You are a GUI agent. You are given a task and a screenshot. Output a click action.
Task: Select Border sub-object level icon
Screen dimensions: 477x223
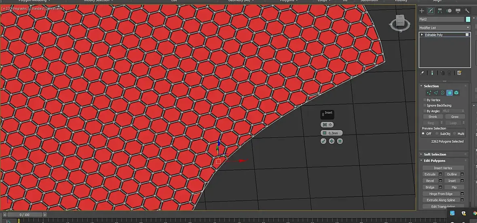pyautogui.click(x=443, y=93)
